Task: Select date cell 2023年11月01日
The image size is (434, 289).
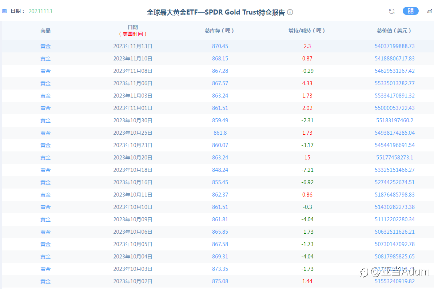Action: (x=132, y=108)
